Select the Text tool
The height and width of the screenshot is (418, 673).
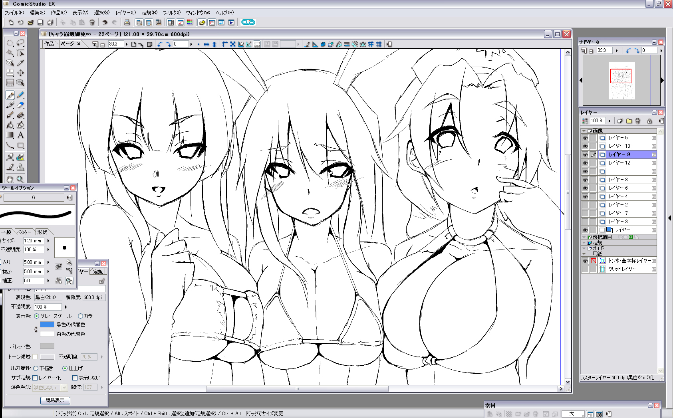[20, 135]
